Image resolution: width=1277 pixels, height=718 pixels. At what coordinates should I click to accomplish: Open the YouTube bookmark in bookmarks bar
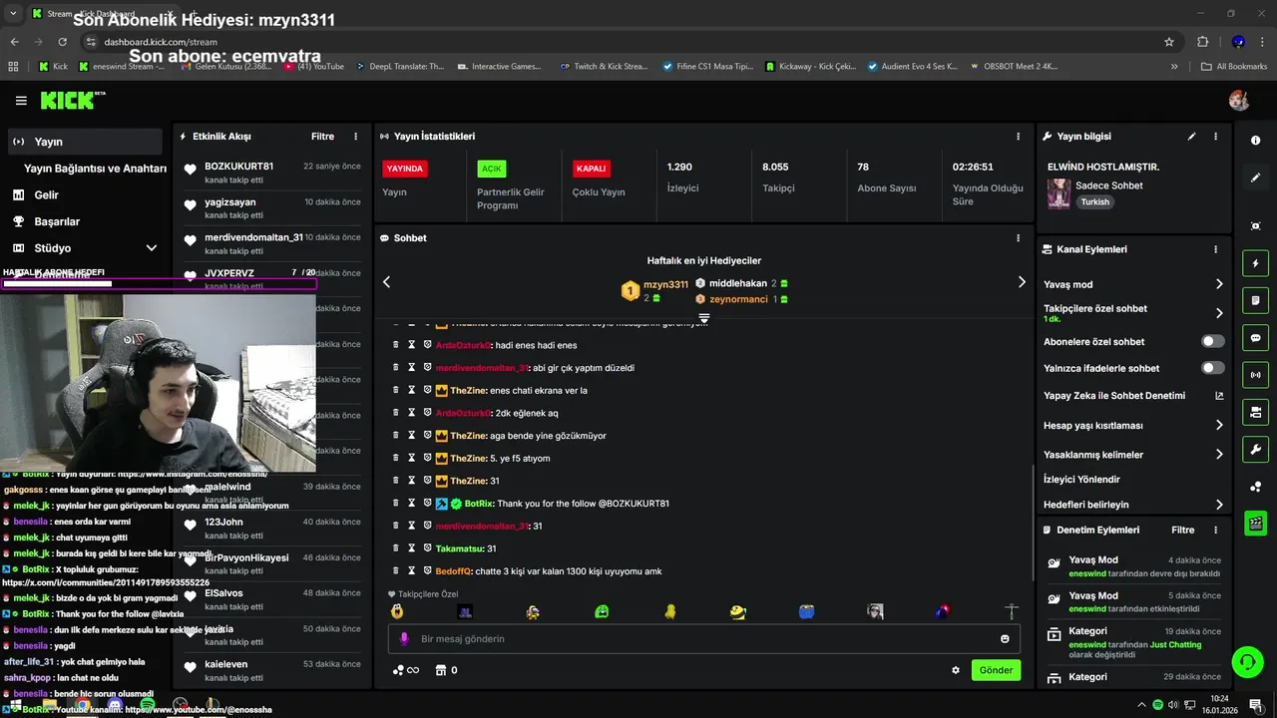coord(314,67)
